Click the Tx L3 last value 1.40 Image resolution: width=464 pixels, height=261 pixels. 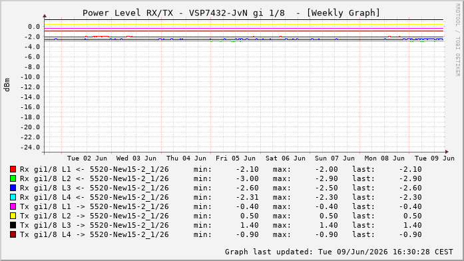(413, 225)
